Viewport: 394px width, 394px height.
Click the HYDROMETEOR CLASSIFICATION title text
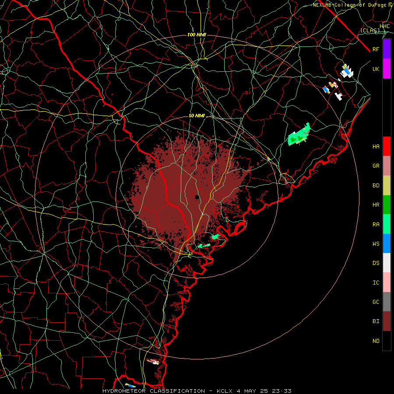coord(154,391)
